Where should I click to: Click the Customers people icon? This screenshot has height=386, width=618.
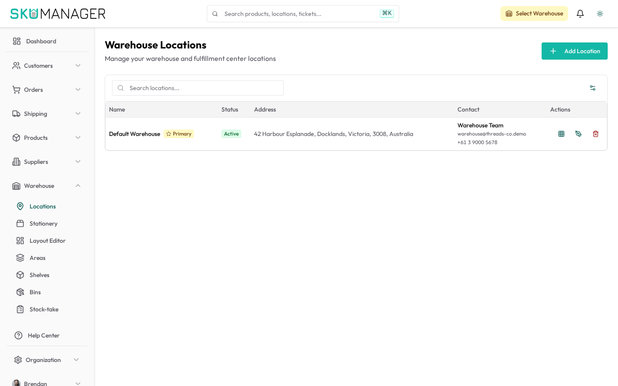pos(16,66)
